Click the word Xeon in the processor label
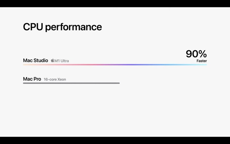 [62, 80]
